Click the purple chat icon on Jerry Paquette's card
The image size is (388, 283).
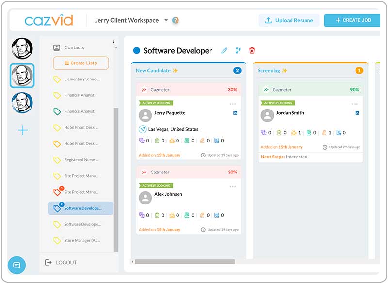[x=142, y=141]
